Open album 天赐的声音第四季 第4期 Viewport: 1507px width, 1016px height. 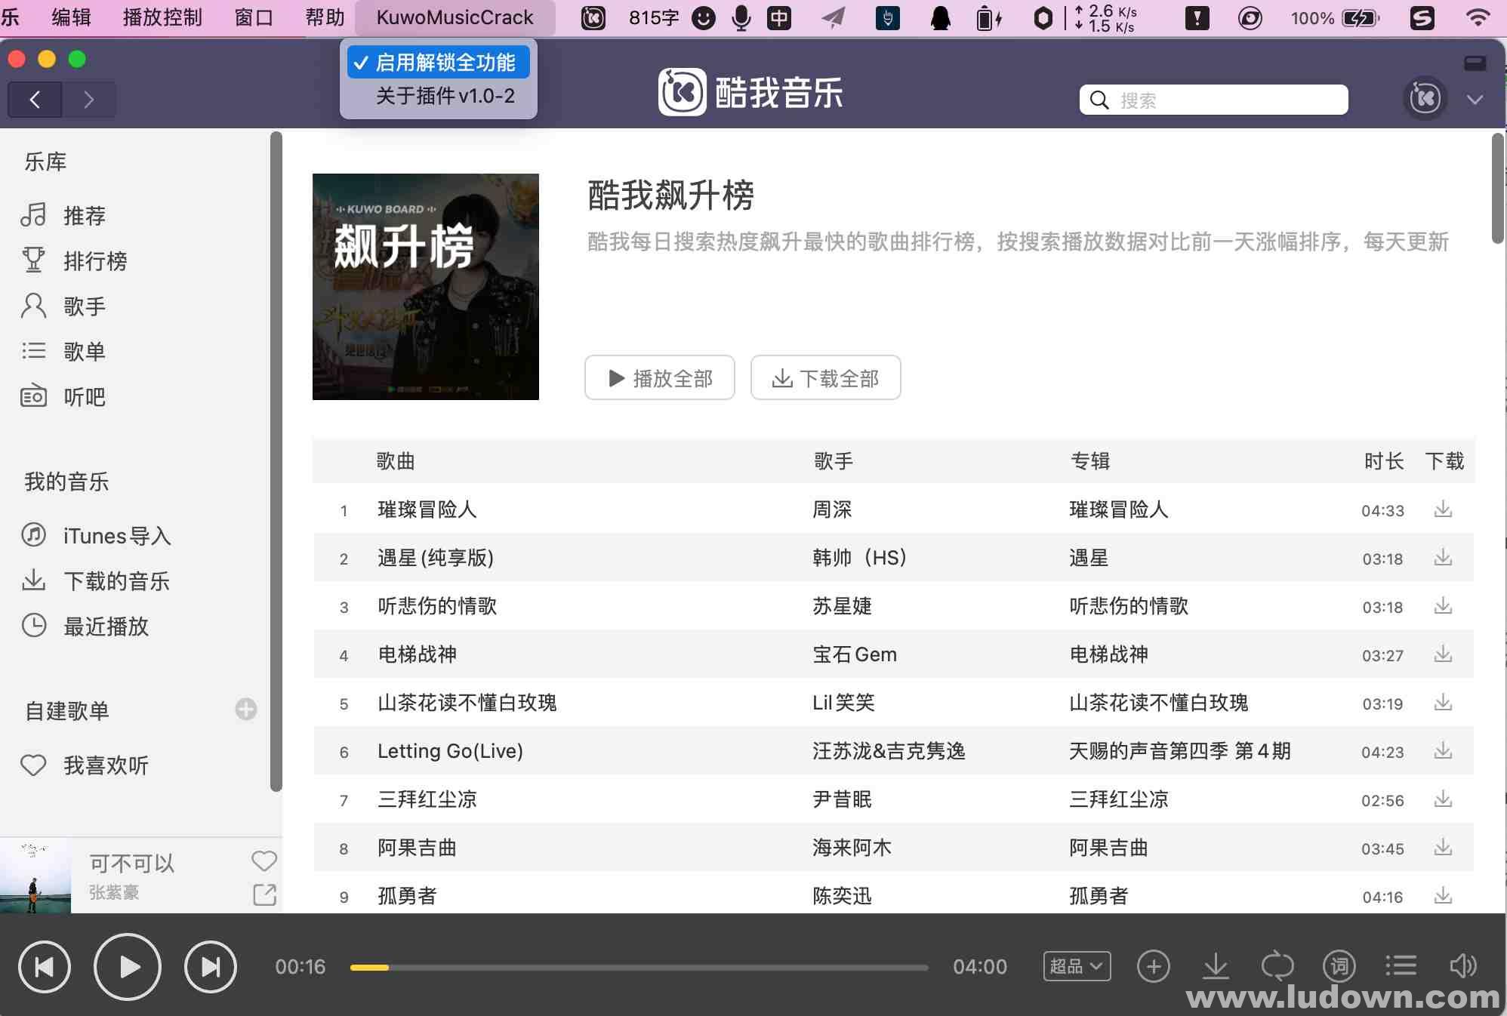click(x=1180, y=751)
